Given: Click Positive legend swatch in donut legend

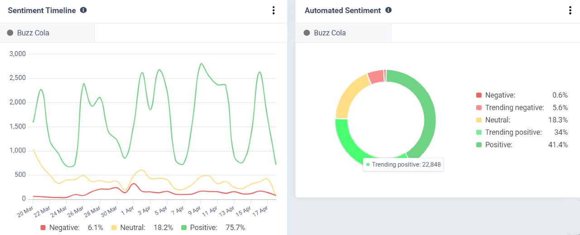Looking at the screenshot, I should pos(478,145).
